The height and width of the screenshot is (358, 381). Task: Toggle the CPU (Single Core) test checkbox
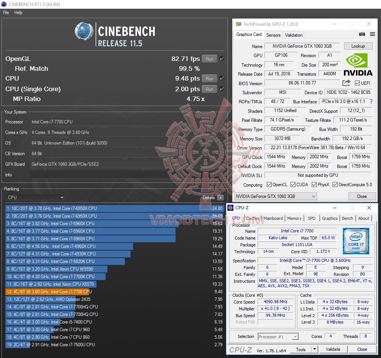click(x=222, y=89)
